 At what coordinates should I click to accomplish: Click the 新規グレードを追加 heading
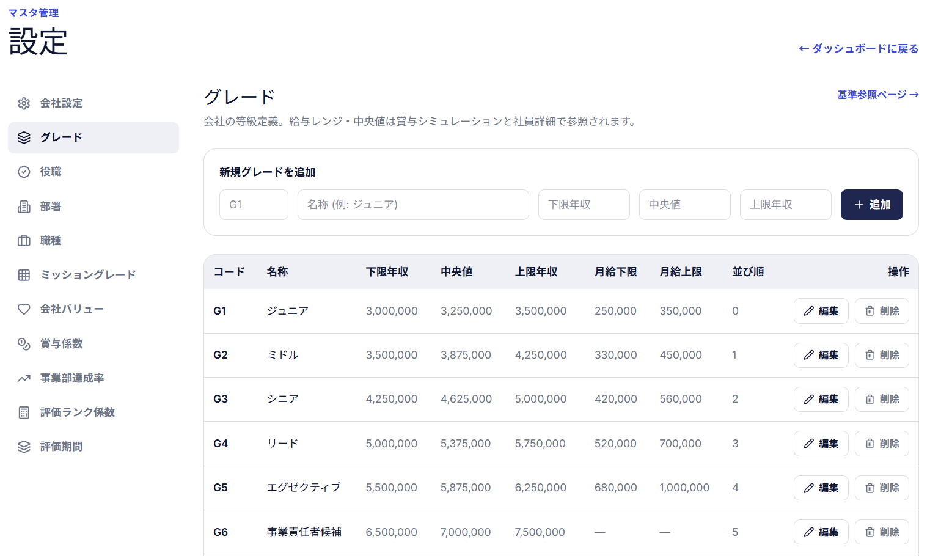[x=268, y=172]
